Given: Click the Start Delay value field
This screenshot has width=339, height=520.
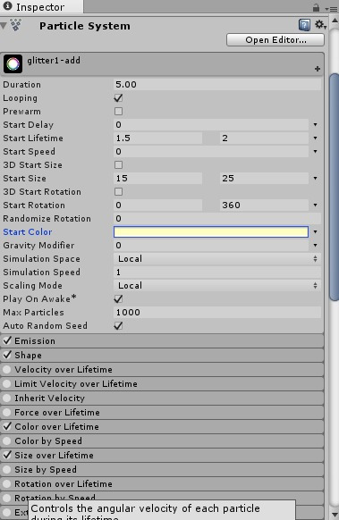Looking at the screenshot, I should click(211, 125).
